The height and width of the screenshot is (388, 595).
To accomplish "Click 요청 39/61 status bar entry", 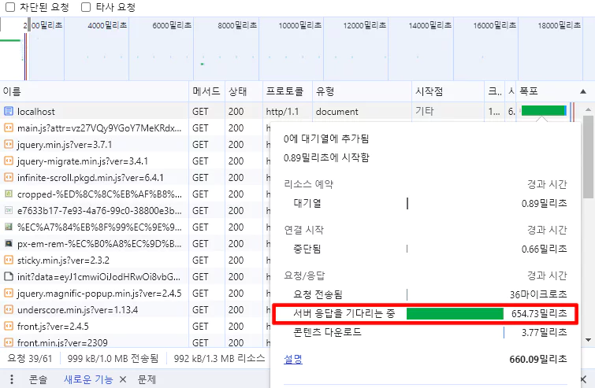I will (30, 358).
